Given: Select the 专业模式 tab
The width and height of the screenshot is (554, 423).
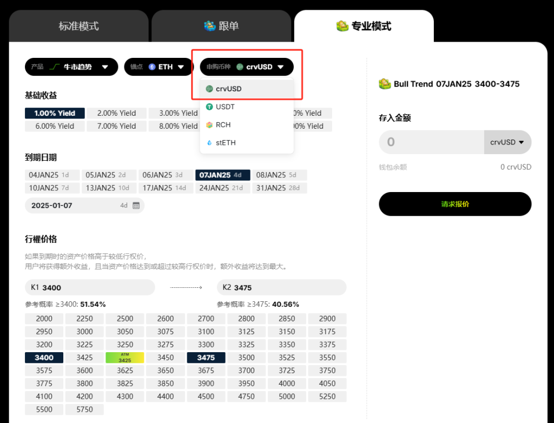Looking at the screenshot, I should (364, 26).
